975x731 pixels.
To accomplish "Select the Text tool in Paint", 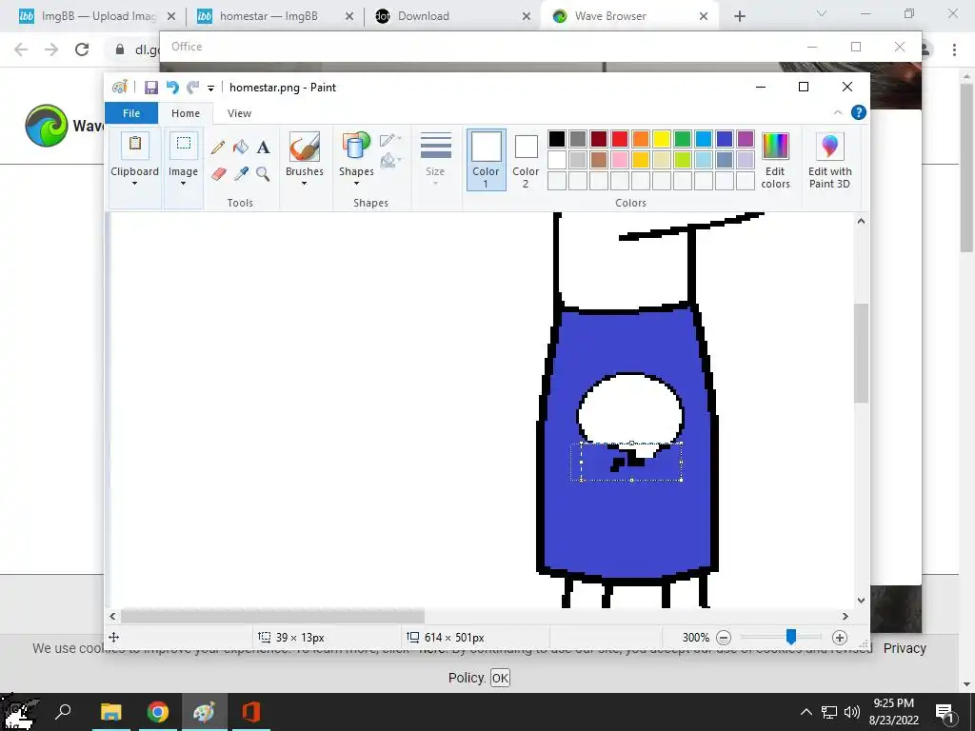I will [x=263, y=148].
